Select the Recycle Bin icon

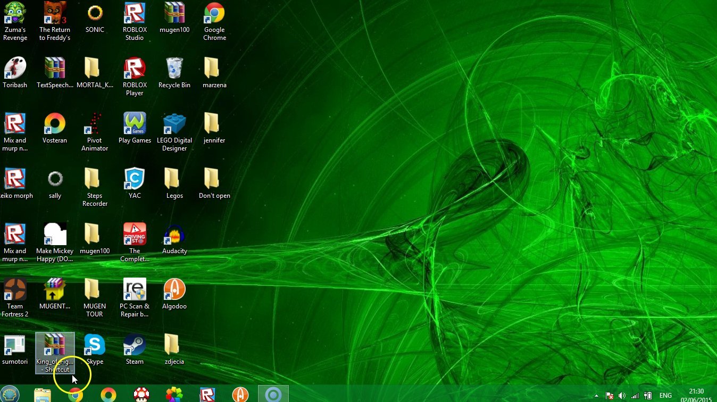click(174, 73)
